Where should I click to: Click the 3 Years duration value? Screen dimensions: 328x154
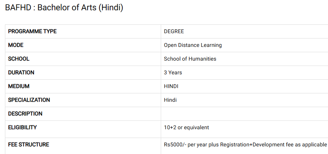173,72
